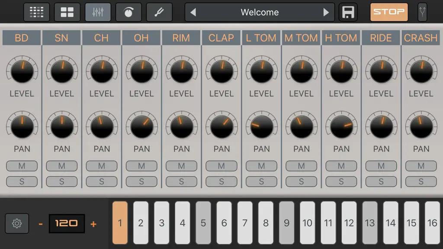
Task: Go to the next preset with right arrow
Action: pyautogui.click(x=326, y=12)
